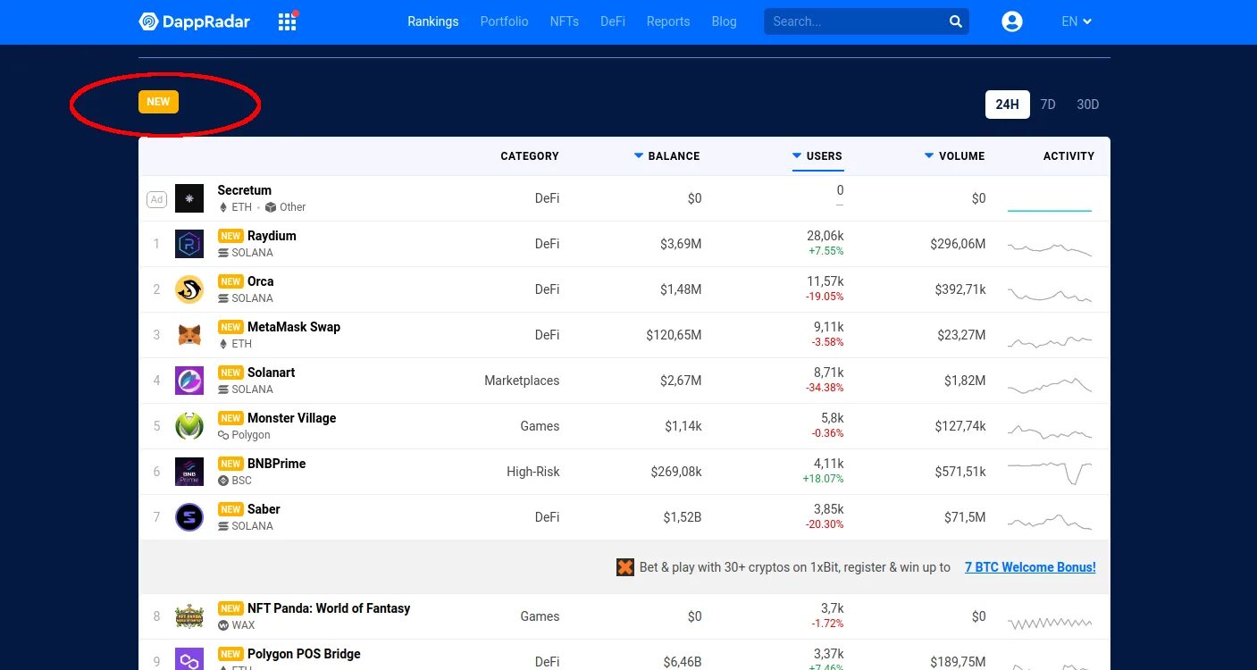Toggle the NEW filter badge above table
Screen dimensions: 1257x670
[158, 102]
